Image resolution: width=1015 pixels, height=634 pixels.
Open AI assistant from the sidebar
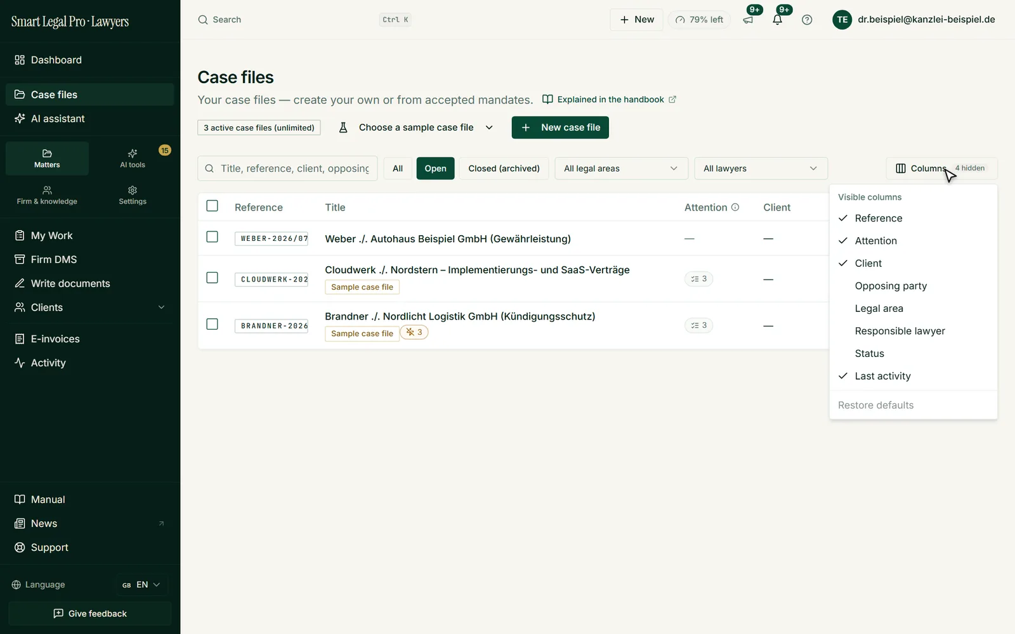pyautogui.click(x=90, y=119)
